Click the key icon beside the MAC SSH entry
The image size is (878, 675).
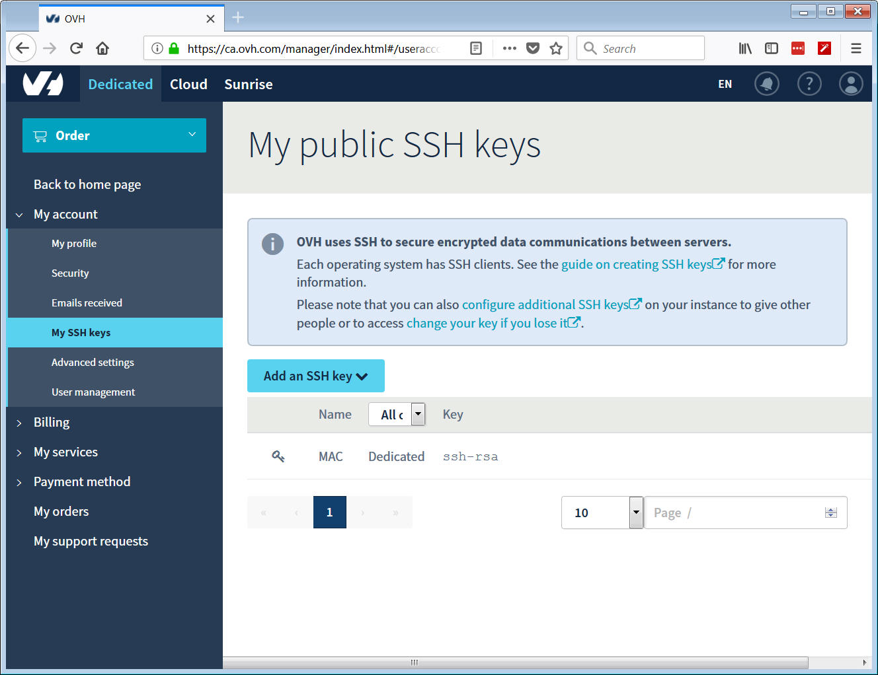278,456
